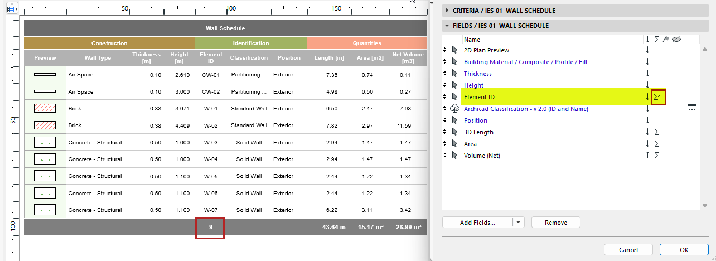Screen dimensions: 716x261
Task: Click the drag handle of Position field row
Action: tap(445, 120)
